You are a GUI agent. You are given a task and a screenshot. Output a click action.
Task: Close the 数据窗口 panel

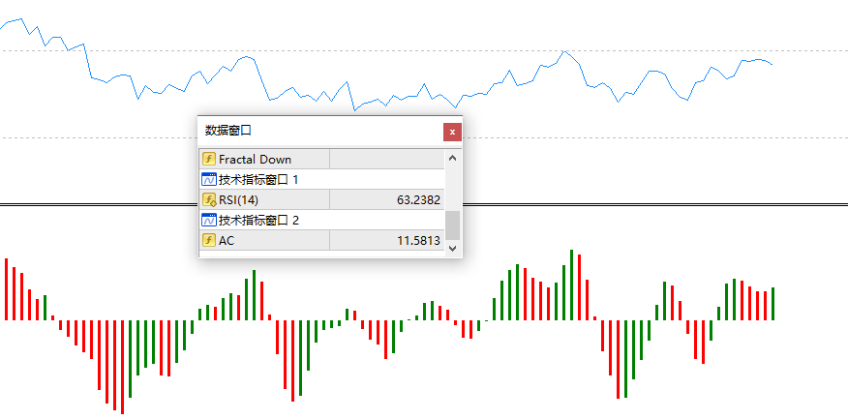coord(452,131)
